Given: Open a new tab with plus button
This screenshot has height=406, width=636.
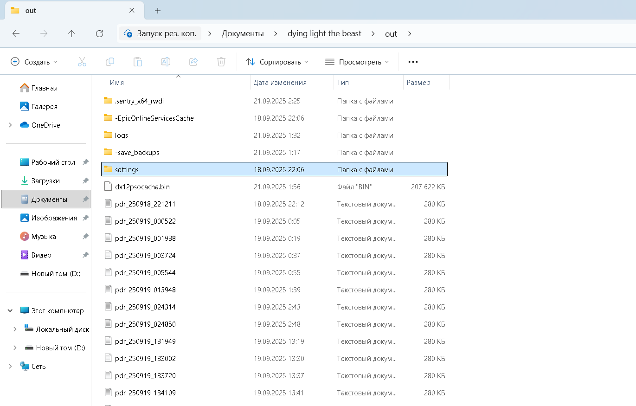Looking at the screenshot, I should click(158, 10).
